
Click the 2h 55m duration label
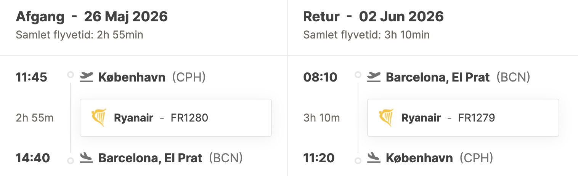(35, 118)
